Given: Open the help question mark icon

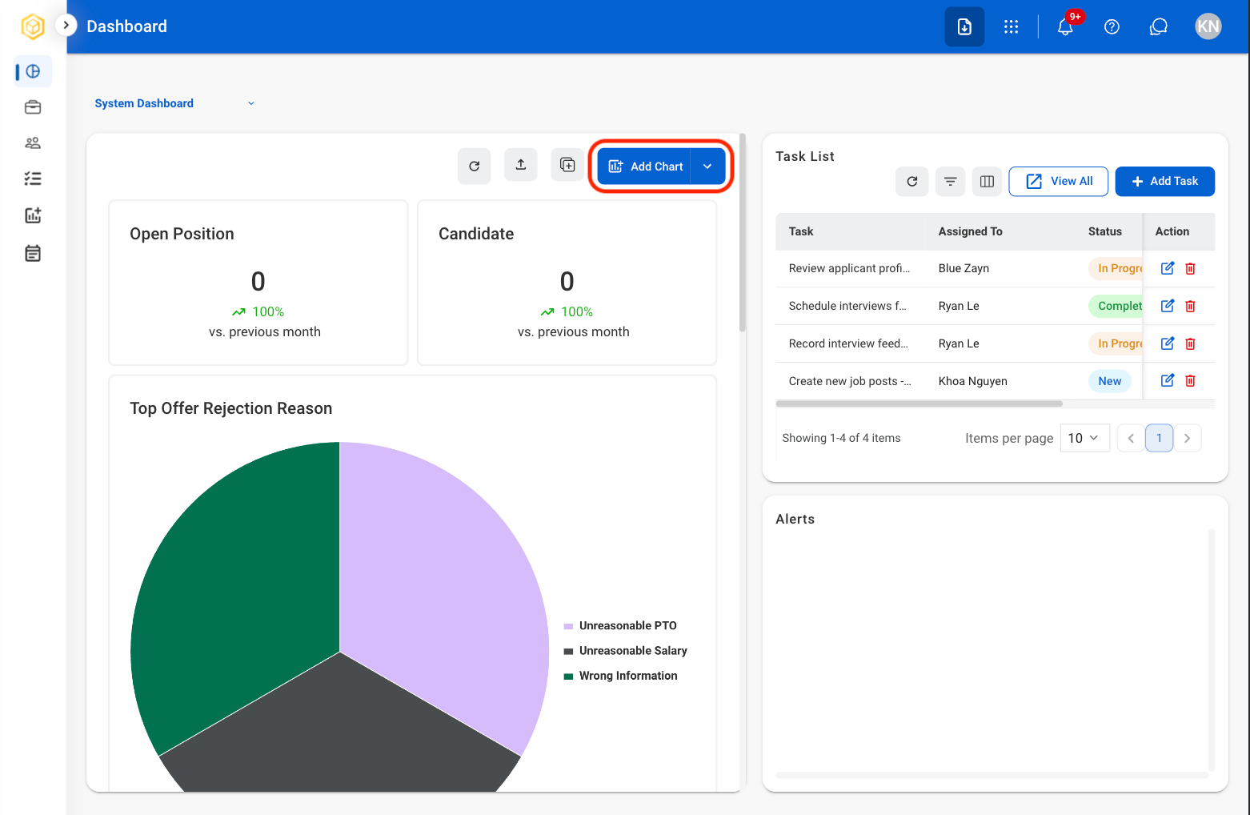Looking at the screenshot, I should [x=1112, y=26].
